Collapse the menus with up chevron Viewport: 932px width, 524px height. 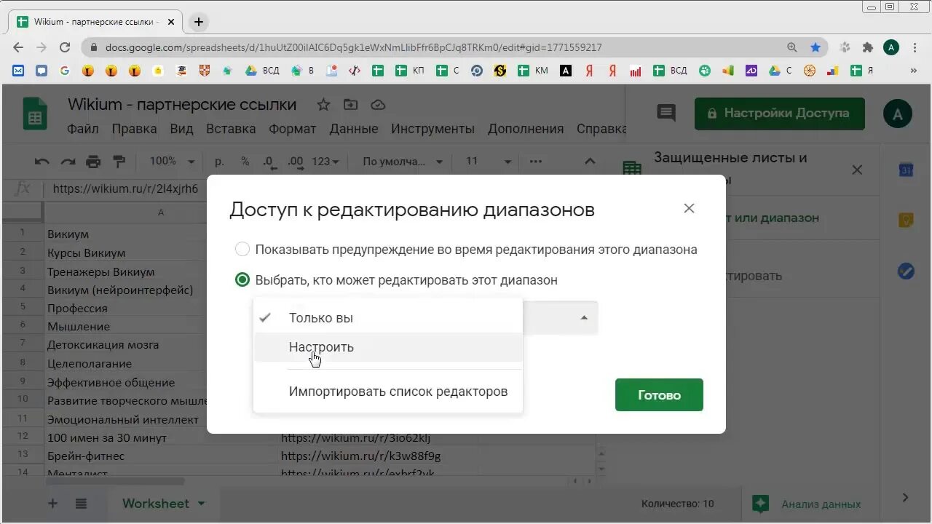coord(590,162)
